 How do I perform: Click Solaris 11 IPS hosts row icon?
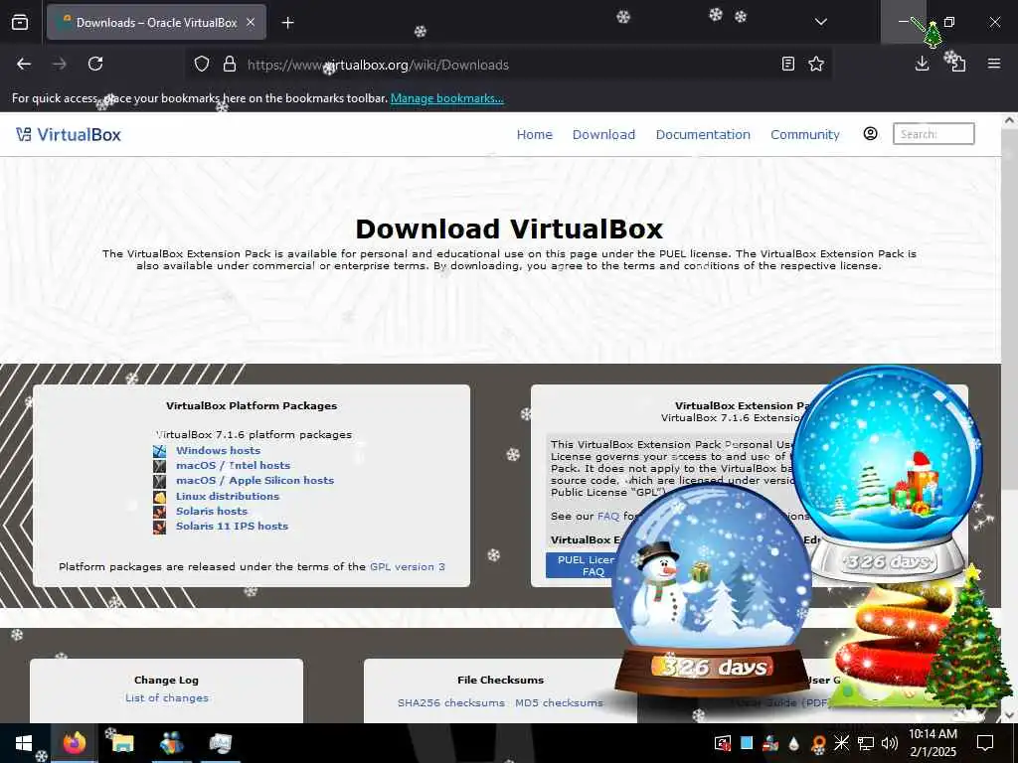point(160,527)
